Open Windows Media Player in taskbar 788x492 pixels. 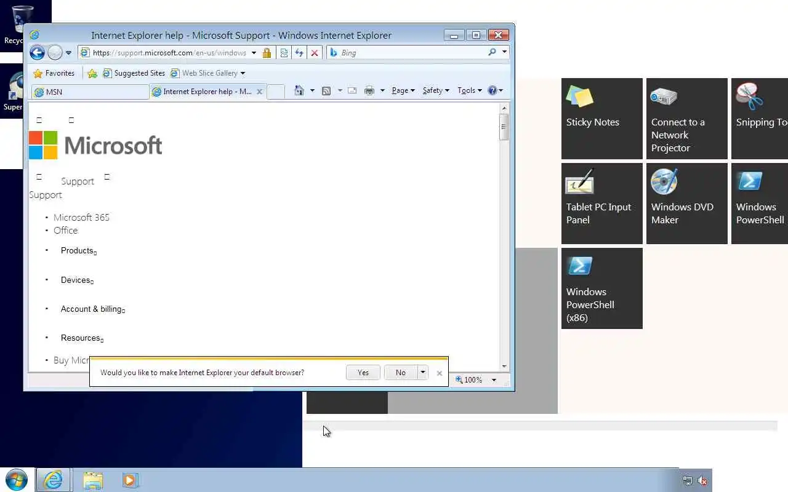(x=130, y=480)
